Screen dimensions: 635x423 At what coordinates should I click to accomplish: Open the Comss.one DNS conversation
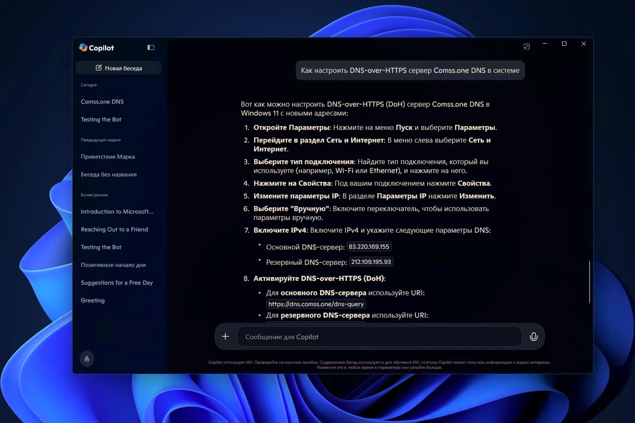click(102, 102)
